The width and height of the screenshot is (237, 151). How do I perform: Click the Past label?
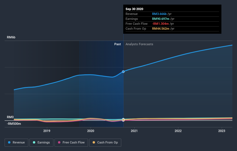tap(117, 44)
